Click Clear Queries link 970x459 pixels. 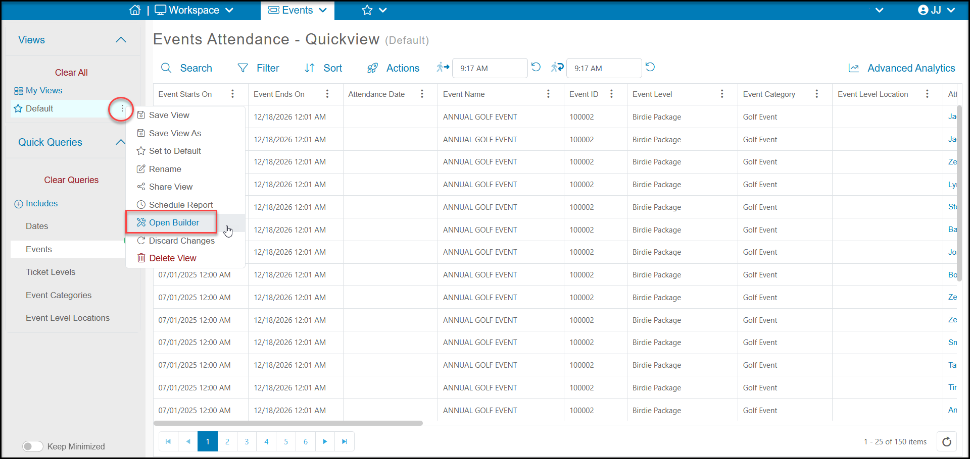click(x=71, y=180)
